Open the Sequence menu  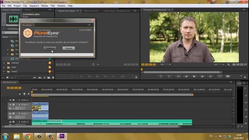34,6
